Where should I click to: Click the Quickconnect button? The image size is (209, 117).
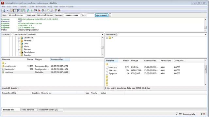(x=102, y=15)
